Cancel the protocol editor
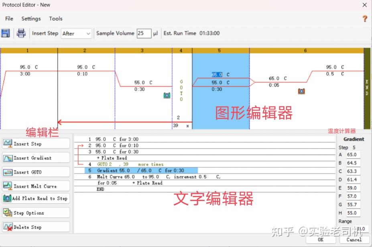372x247 pixels. click(354, 239)
